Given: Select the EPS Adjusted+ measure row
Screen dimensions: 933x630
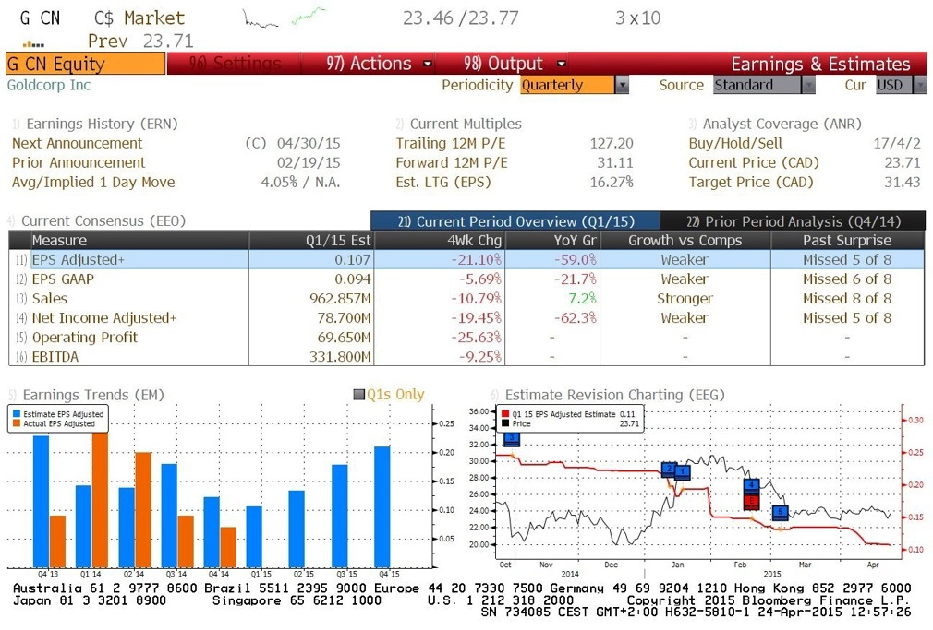Looking at the screenshot, I should pyautogui.click(x=466, y=259).
